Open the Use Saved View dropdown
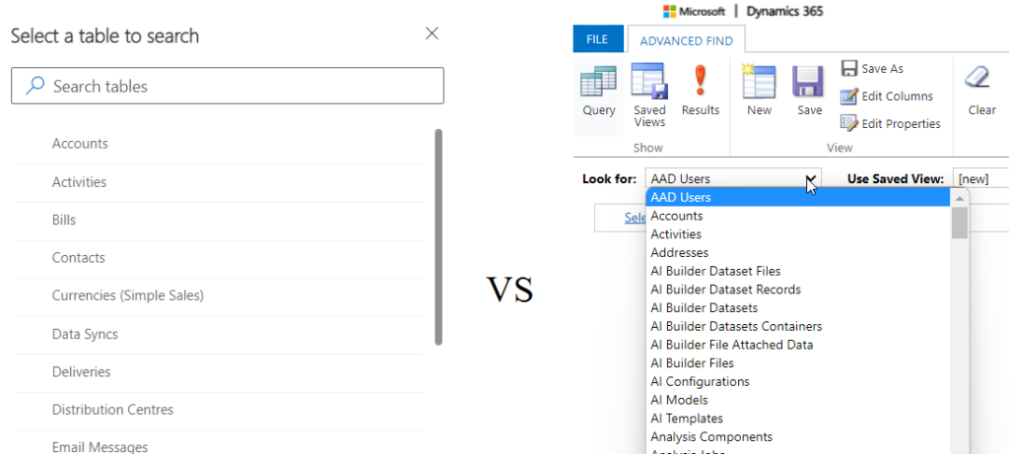This screenshot has width=1009, height=454. pos(981,179)
